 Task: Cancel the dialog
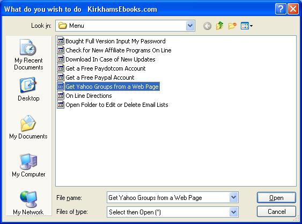click(x=276, y=212)
